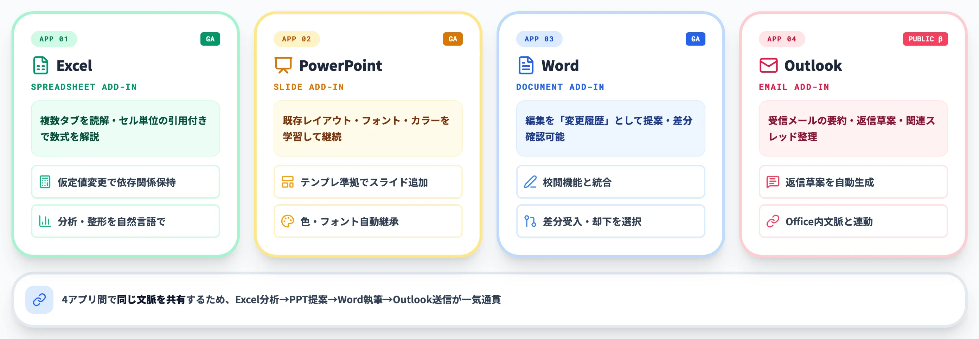Click bar chart icon beside 分析・整形を自然言語で
Viewport: 979px width, 339px height.
(45, 221)
